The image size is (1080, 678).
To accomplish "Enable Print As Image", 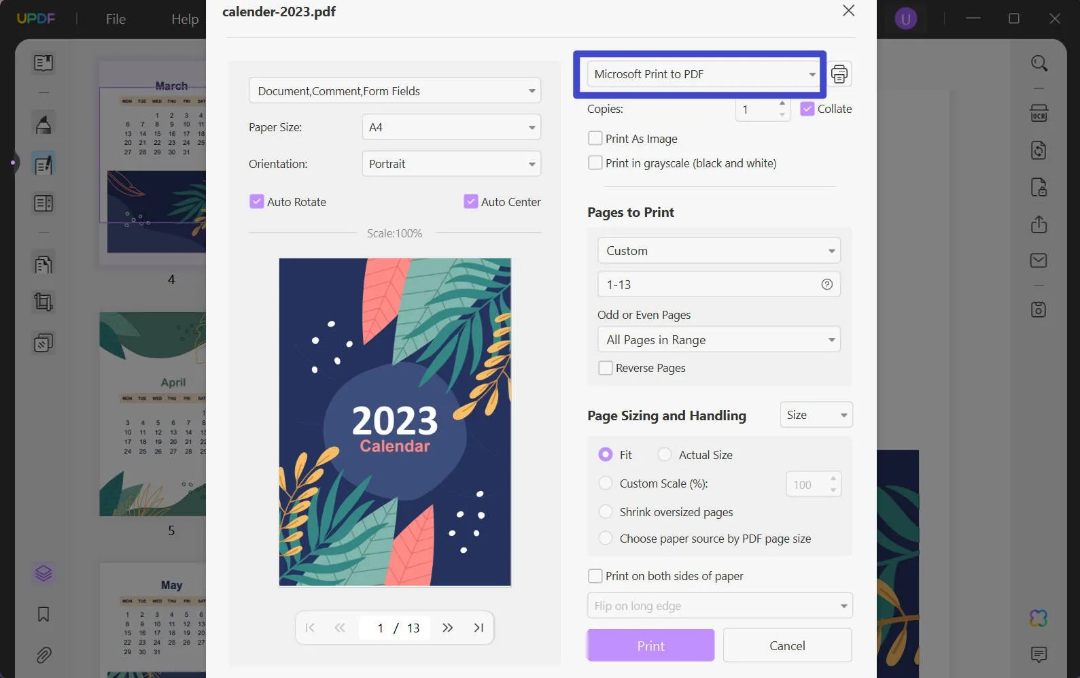I will click(595, 138).
